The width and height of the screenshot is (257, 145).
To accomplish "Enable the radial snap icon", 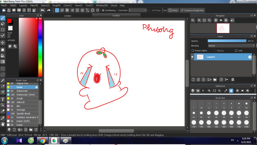I will 77,10.
